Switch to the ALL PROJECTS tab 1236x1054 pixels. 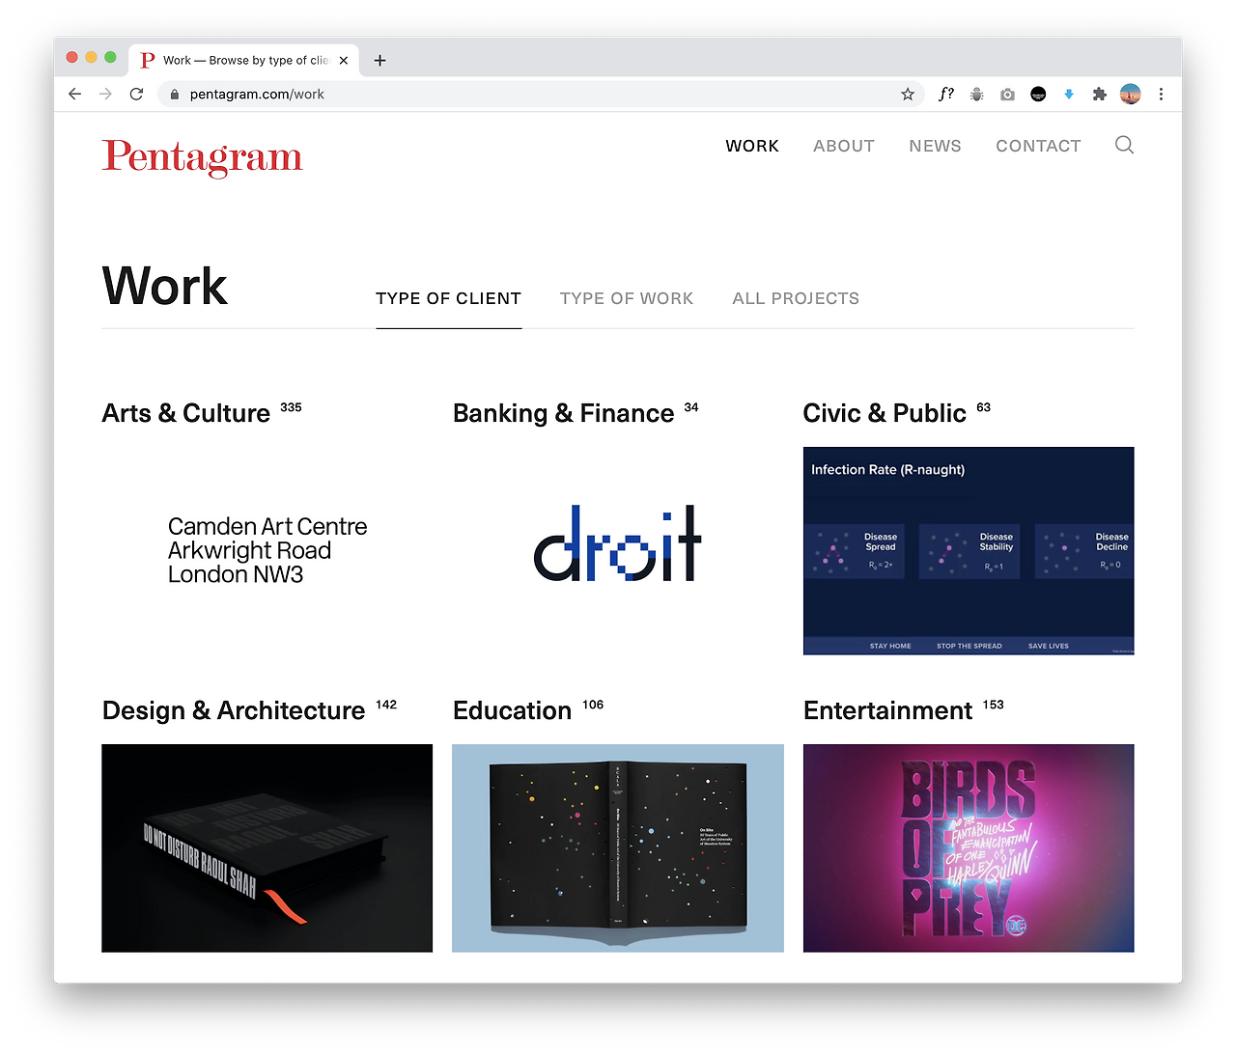coord(796,299)
